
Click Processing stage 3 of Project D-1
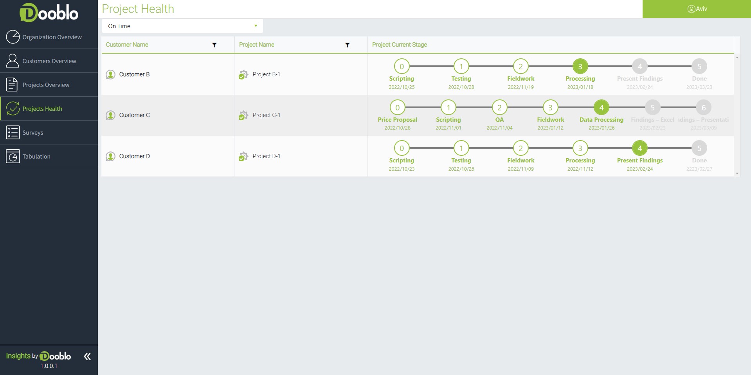(x=580, y=148)
